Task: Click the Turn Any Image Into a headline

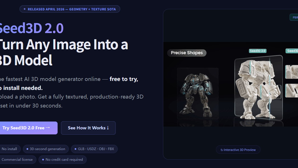Action: click(x=64, y=44)
